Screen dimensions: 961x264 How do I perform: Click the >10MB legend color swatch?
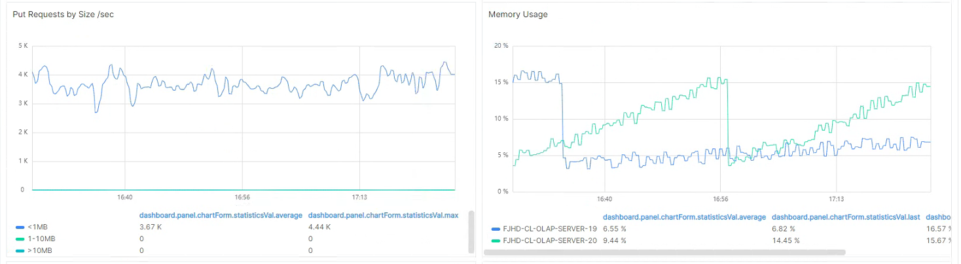pos(20,250)
